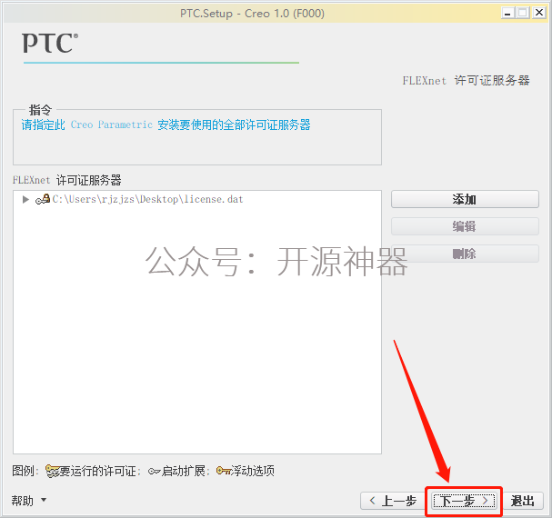The image size is (552, 518).
Task: Click the 要运行的许可证 legend icon
Action: click(x=53, y=471)
